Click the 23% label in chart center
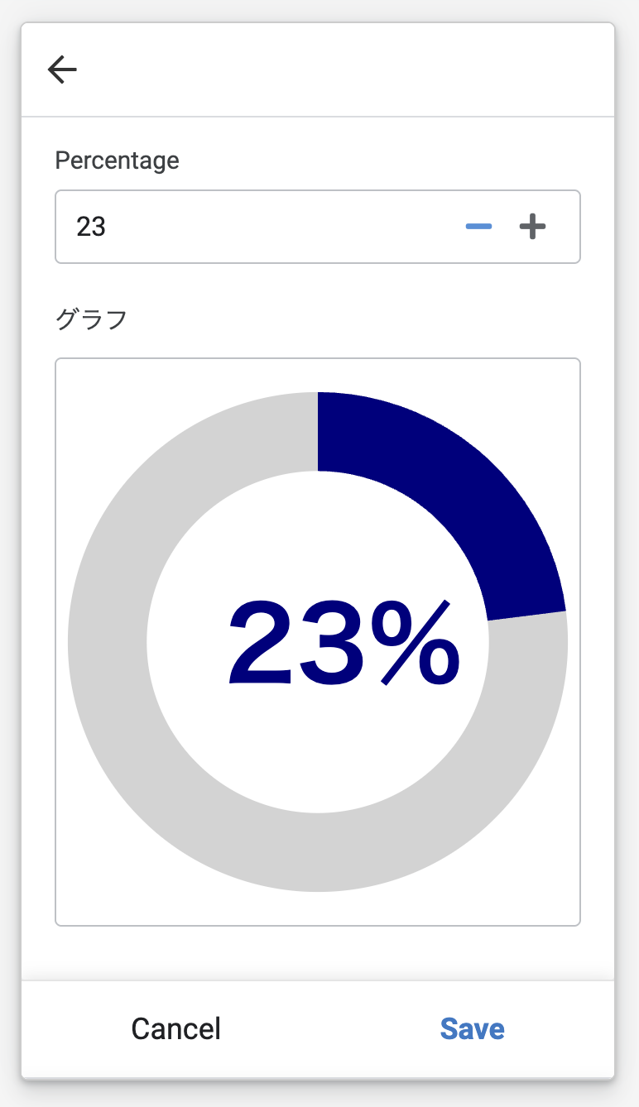Viewport: 639px width, 1107px height. pos(344,643)
